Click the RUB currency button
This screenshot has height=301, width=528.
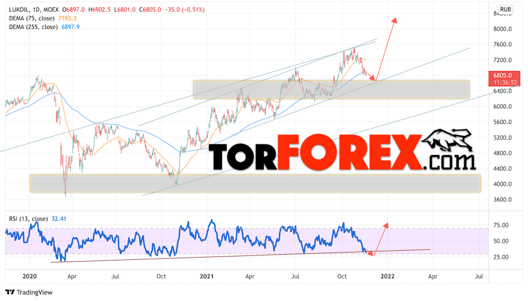coord(505,10)
